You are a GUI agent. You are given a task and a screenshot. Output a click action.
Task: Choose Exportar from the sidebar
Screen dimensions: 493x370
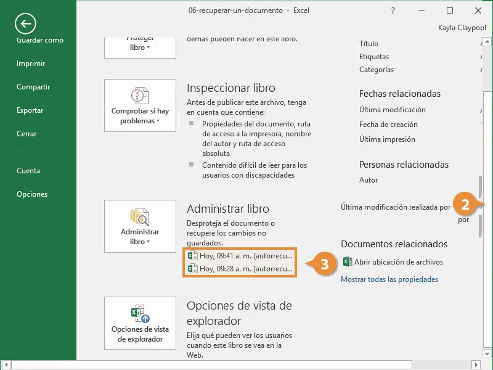tap(30, 110)
